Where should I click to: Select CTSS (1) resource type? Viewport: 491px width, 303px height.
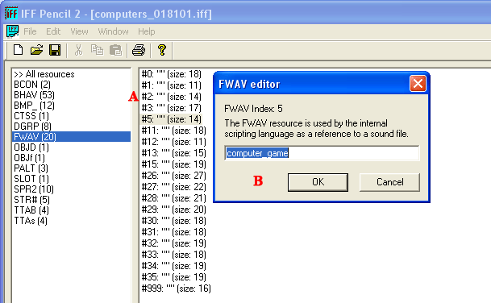point(72,116)
